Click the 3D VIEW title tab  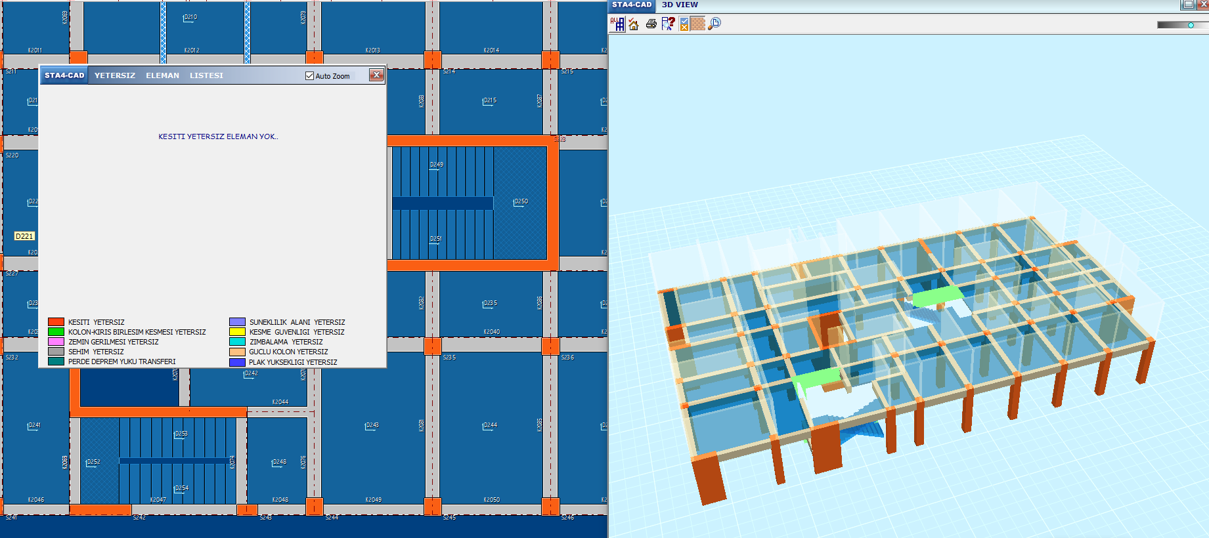click(680, 5)
